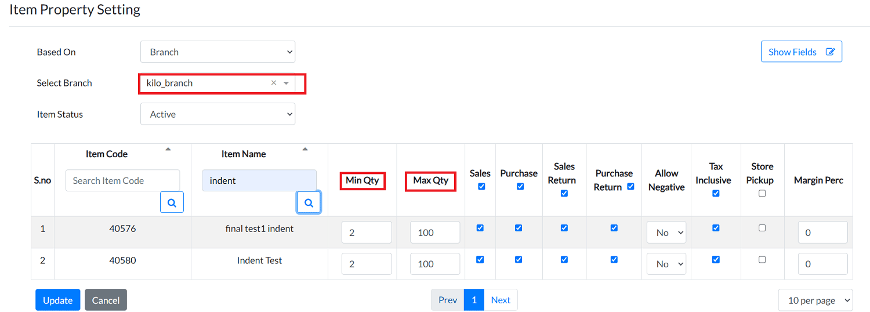Select page 1 in pagination
Viewport: 870px width, 312px height.
pos(474,300)
